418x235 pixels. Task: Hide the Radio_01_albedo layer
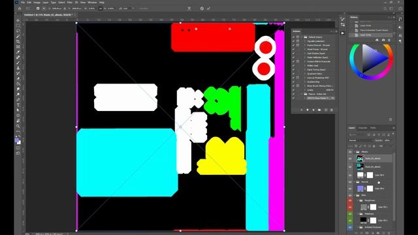350,167
